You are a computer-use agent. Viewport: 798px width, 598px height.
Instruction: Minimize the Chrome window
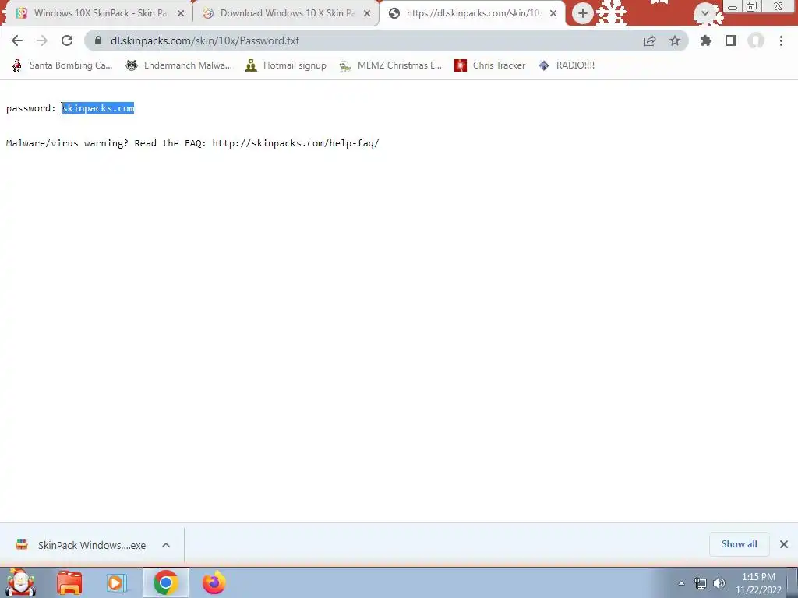[733, 8]
